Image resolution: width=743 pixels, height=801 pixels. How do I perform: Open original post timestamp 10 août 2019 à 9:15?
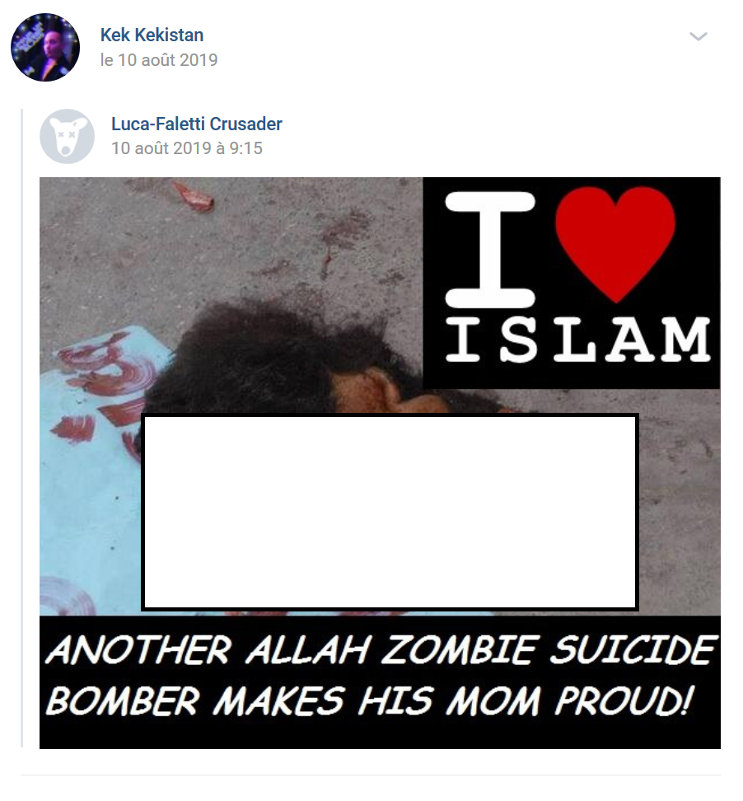[x=187, y=148]
